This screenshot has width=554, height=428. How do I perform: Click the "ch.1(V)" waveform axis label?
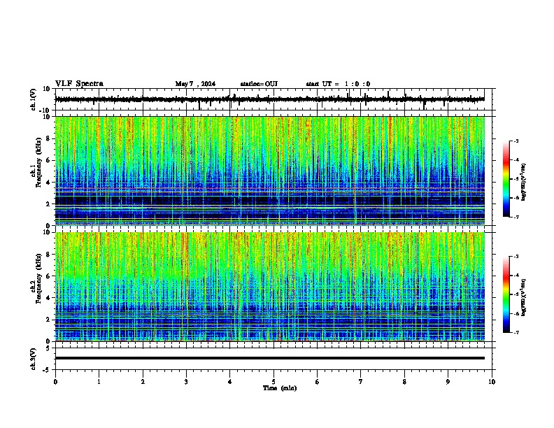pyautogui.click(x=34, y=99)
